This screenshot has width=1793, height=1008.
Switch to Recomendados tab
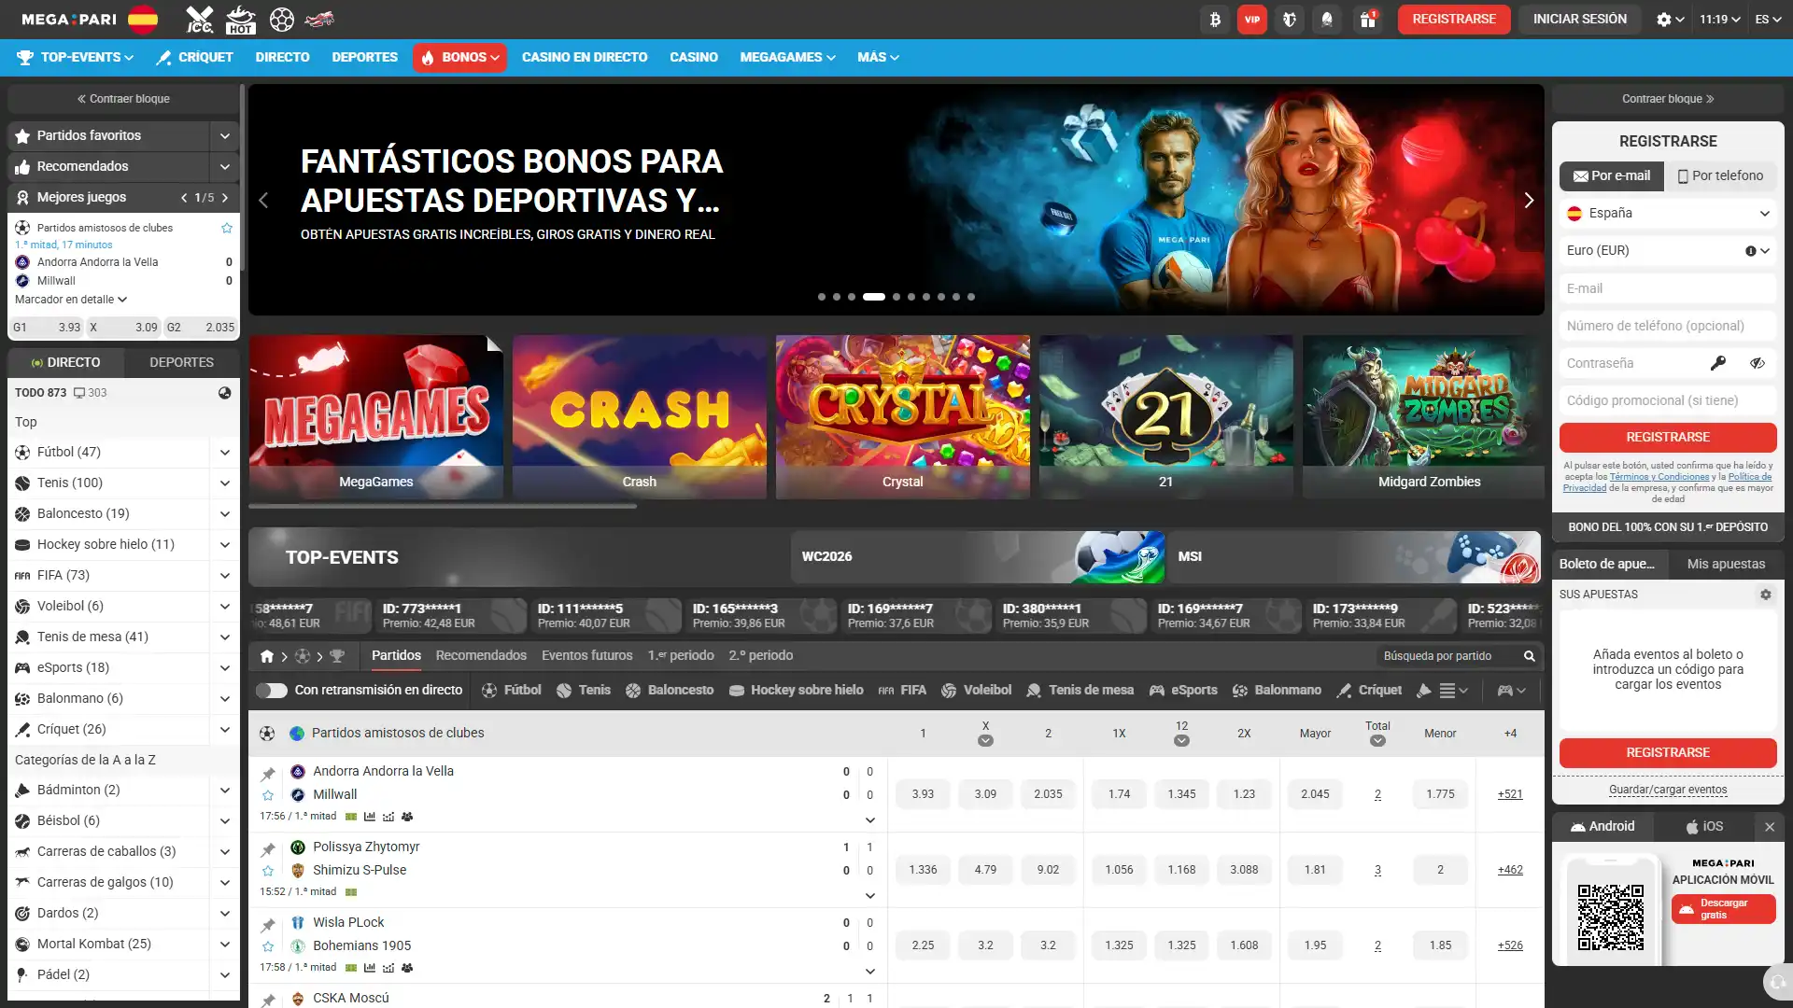click(481, 656)
